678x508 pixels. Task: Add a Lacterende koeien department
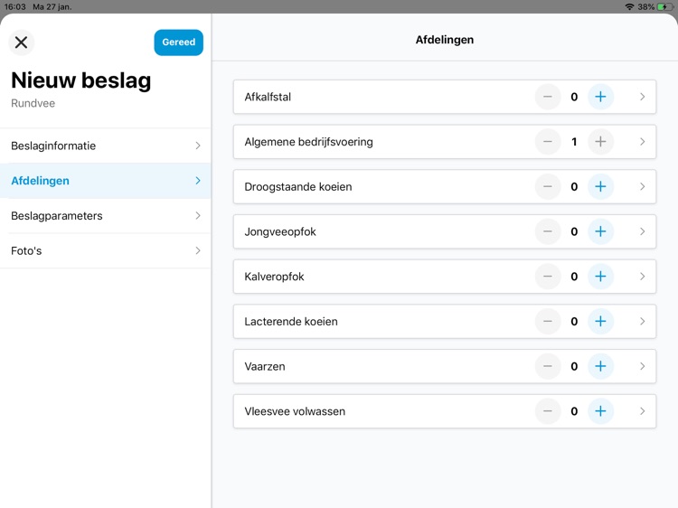[x=600, y=322]
